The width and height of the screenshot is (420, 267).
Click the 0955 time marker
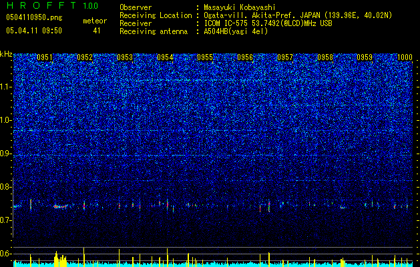(205, 57)
